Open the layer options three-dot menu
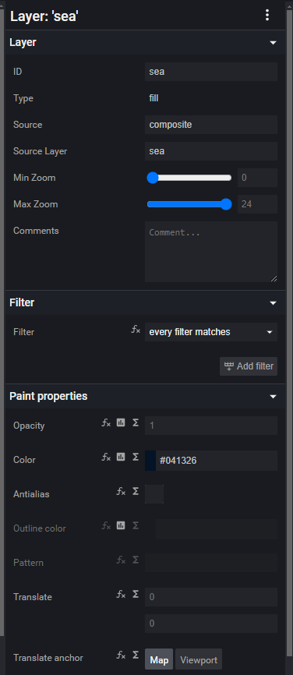This screenshot has width=293, height=675. 267,15
